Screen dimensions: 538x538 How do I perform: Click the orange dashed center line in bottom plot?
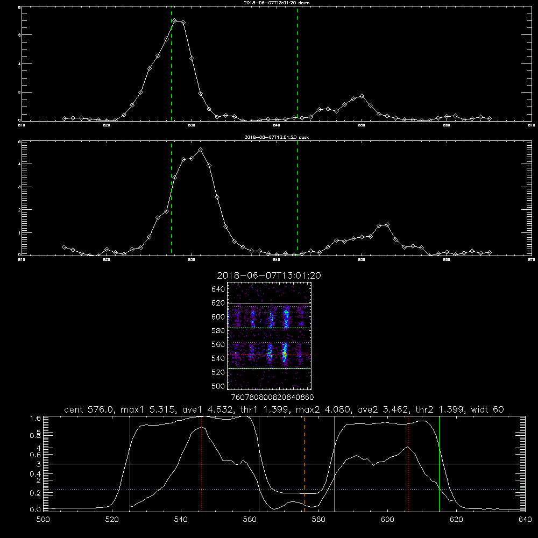pyautogui.click(x=305, y=464)
